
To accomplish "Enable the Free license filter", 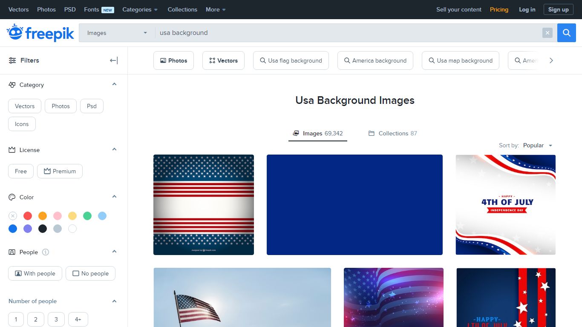I will [x=21, y=171].
